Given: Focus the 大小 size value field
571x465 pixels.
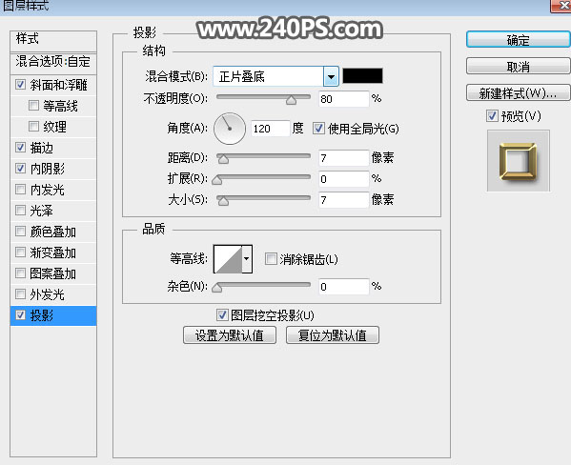Looking at the screenshot, I should click(x=344, y=200).
